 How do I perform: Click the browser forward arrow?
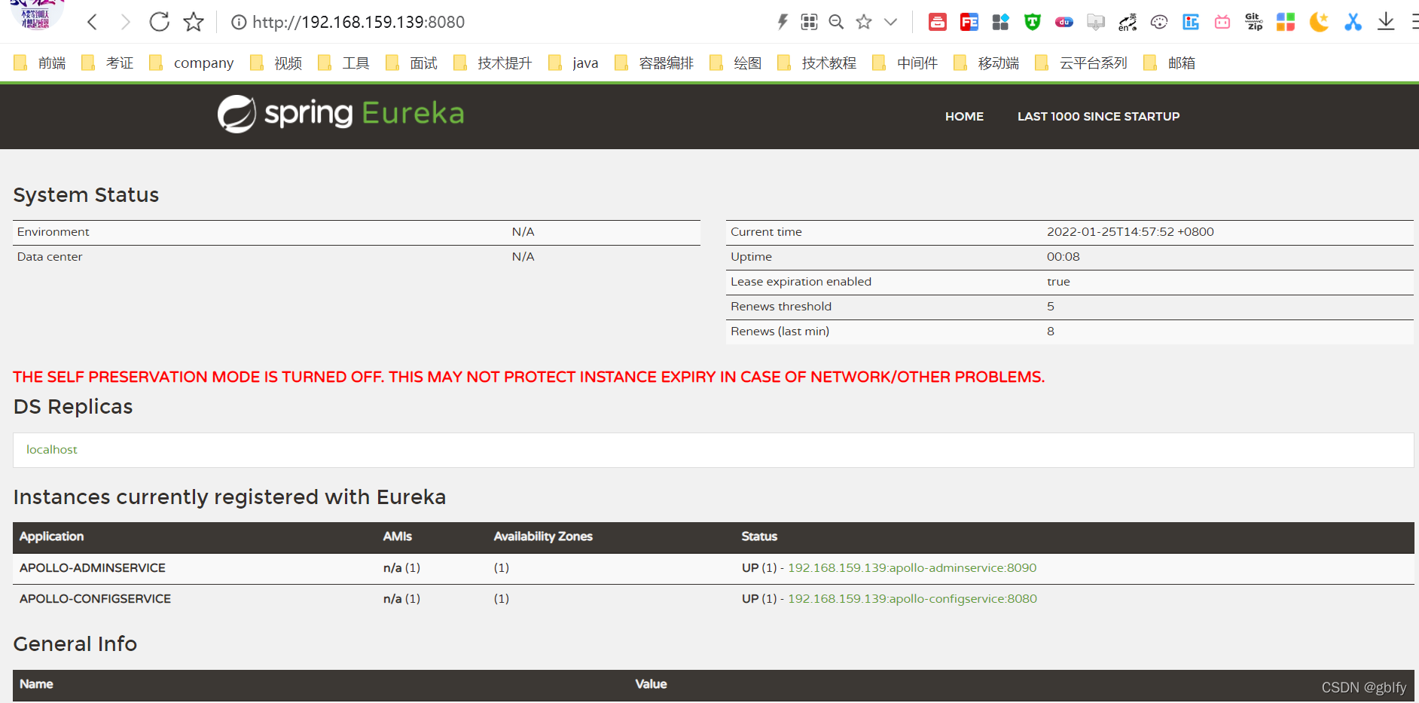[x=126, y=22]
